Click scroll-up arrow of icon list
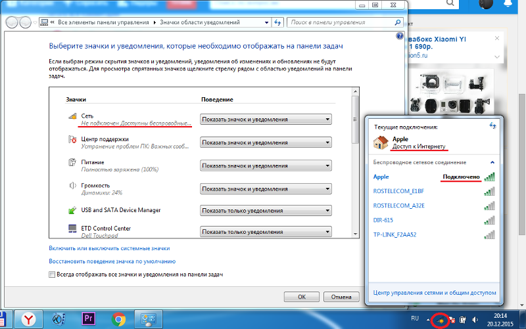 (x=355, y=91)
